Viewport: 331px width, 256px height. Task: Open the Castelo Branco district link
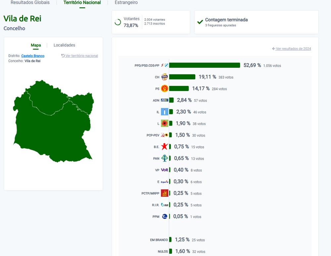[32, 56]
